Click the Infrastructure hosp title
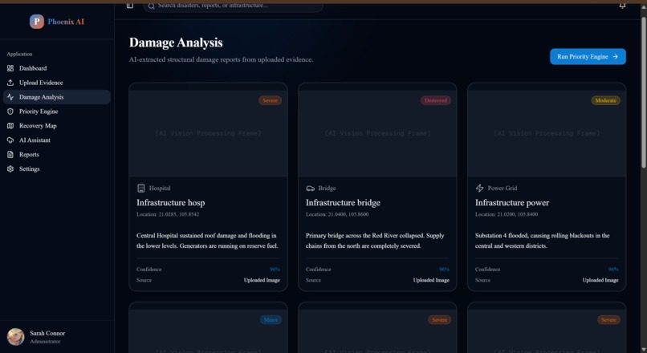 (x=170, y=202)
